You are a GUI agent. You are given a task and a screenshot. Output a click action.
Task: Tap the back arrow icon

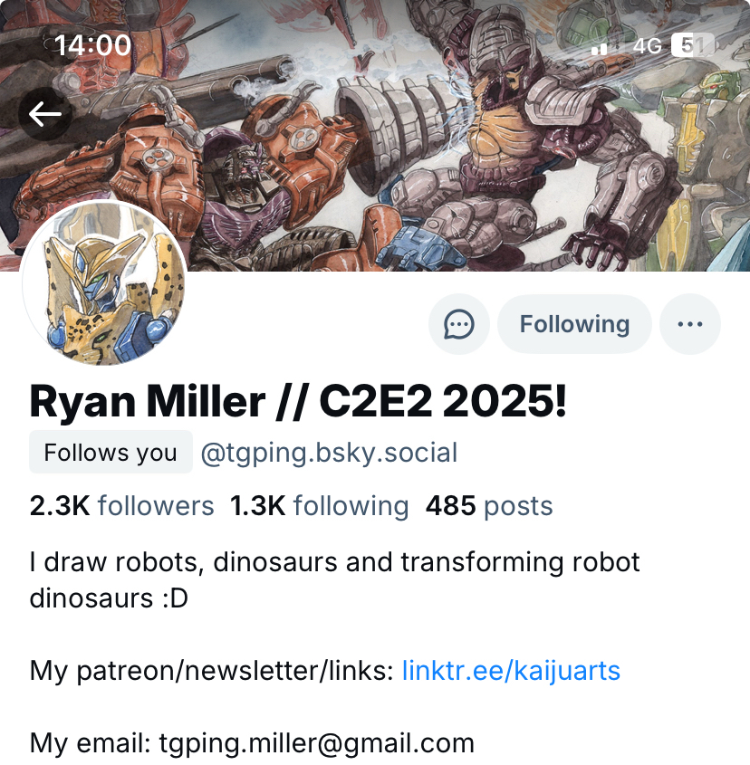44,114
